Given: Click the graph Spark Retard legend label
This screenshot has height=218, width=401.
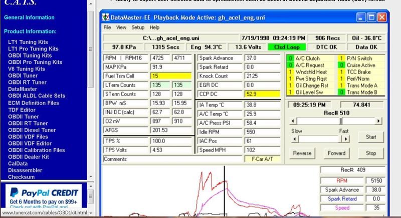Looking at the screenshot, I should click(342, 199).
